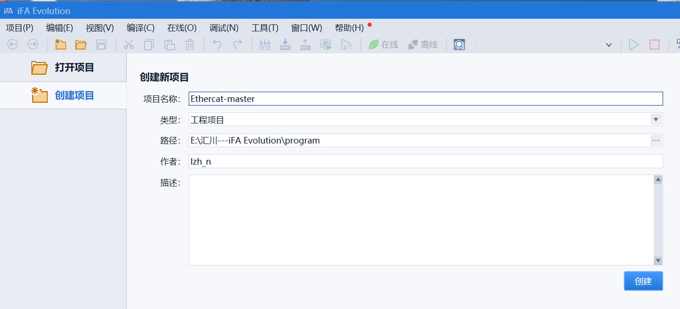Click the scissors cut icon
The width and height of the screenshot is (680, 309).
pyautogui.click(x=129, y=45)
